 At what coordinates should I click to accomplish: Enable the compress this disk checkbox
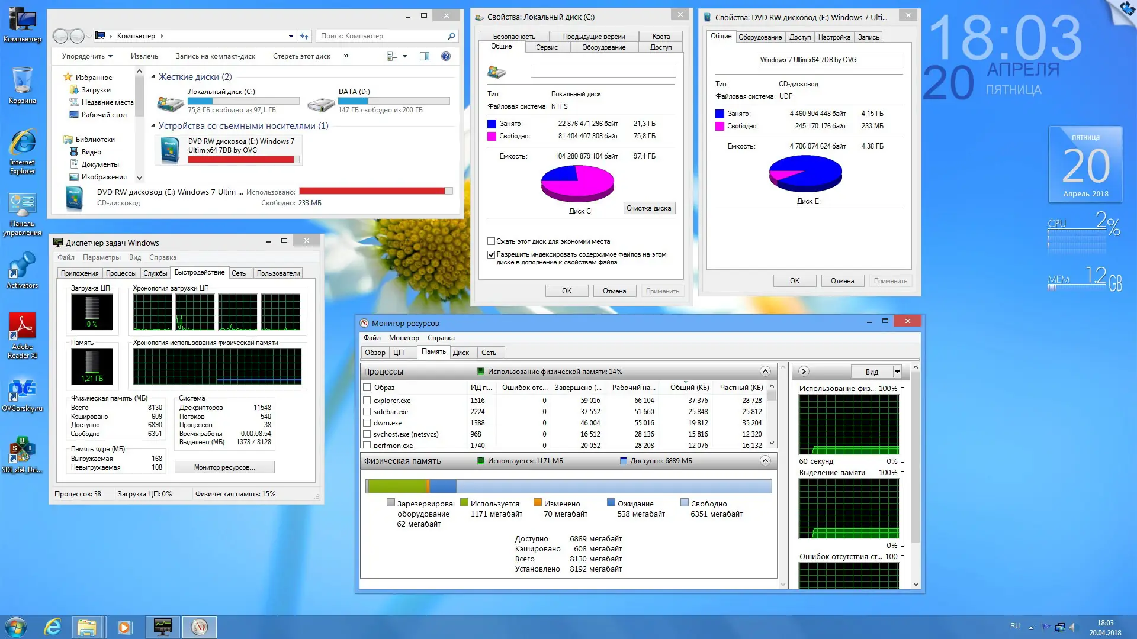pyautogui.click(x=491, y=241)
